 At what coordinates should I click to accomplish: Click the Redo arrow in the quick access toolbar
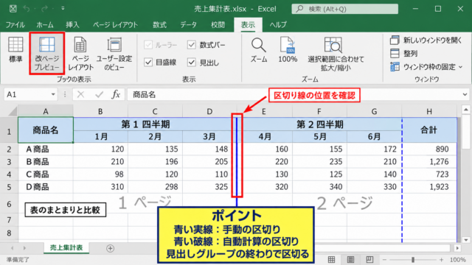point(44,9)
